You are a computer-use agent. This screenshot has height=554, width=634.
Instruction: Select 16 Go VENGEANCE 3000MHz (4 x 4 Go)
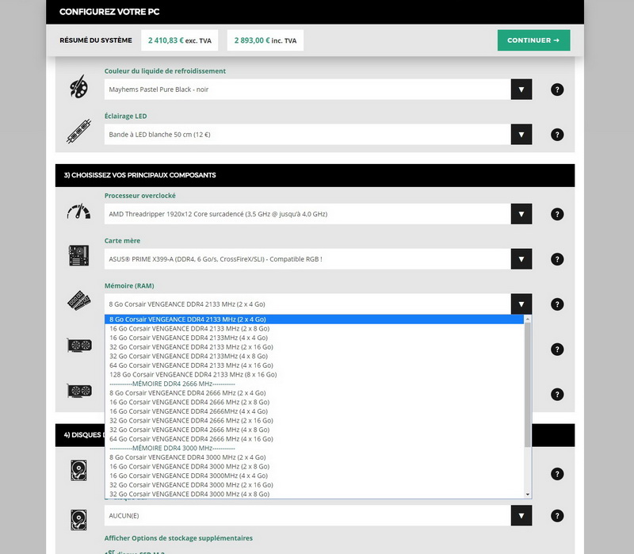314,476
